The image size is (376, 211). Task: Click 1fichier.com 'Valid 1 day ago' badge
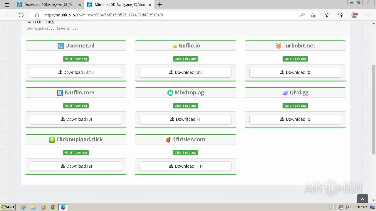[x=185, y=153]
